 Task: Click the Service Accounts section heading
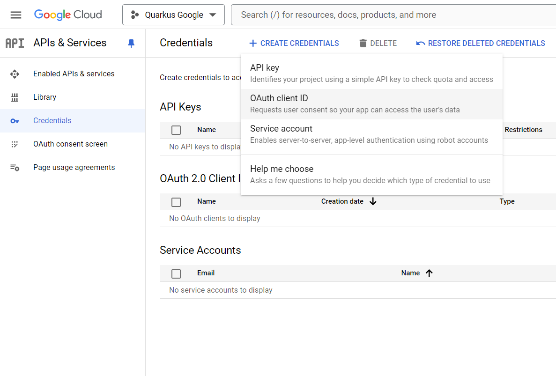click(200, 250)
